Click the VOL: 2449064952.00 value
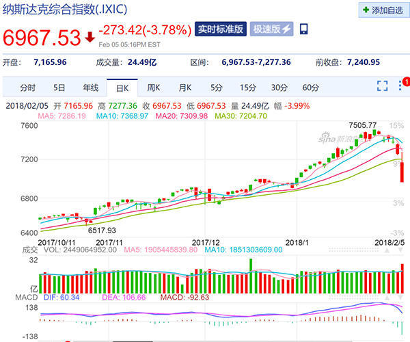Screen dimensions: 410x342 pyautogui.click(x=80, y=250)
